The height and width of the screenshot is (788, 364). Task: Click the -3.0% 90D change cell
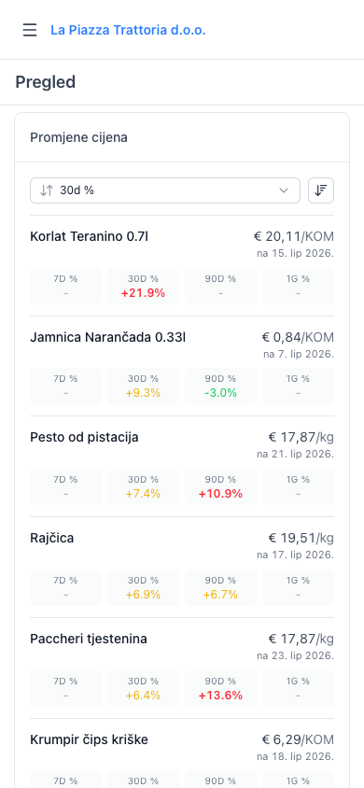pos(220,387)
